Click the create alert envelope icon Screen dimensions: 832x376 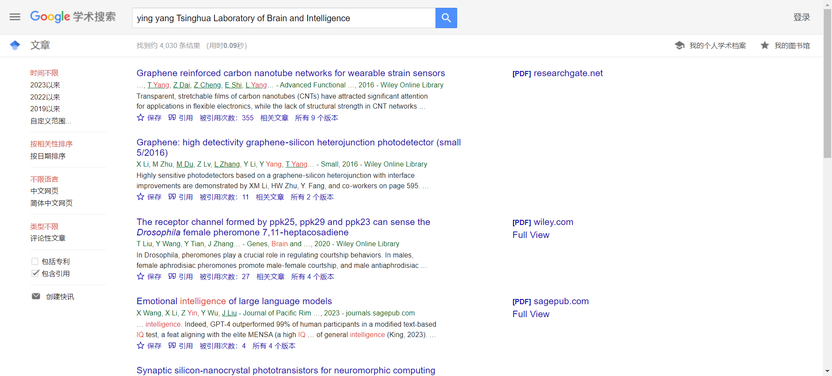click(x=36, y=296)
